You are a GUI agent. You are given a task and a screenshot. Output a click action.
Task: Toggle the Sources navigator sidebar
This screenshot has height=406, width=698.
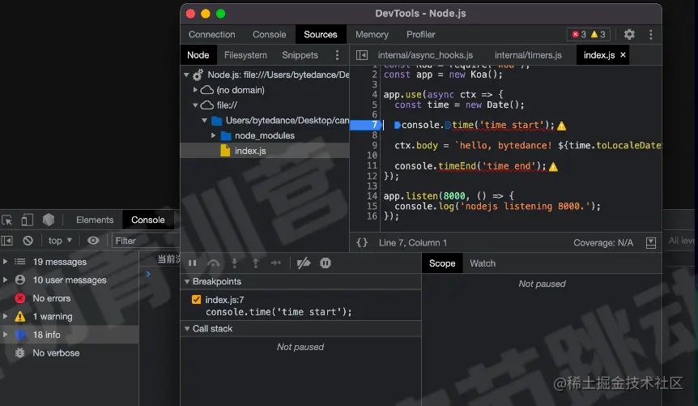pos(362,55)
